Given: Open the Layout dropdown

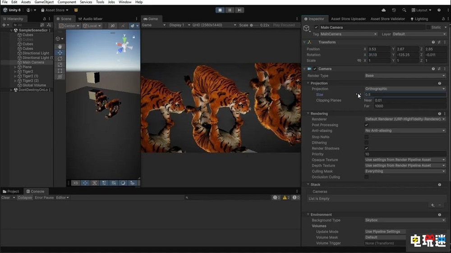Looking at the screenshot, I should tap(421, 10).
